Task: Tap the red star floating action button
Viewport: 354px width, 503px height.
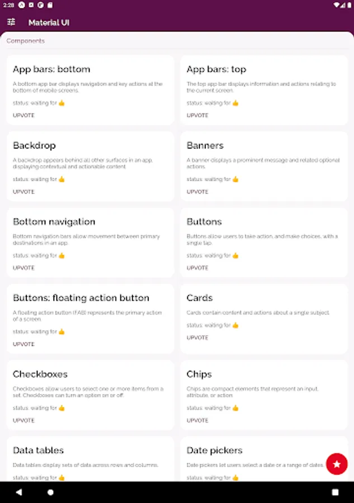Action: pyautogui.click(x=337, y=464)
